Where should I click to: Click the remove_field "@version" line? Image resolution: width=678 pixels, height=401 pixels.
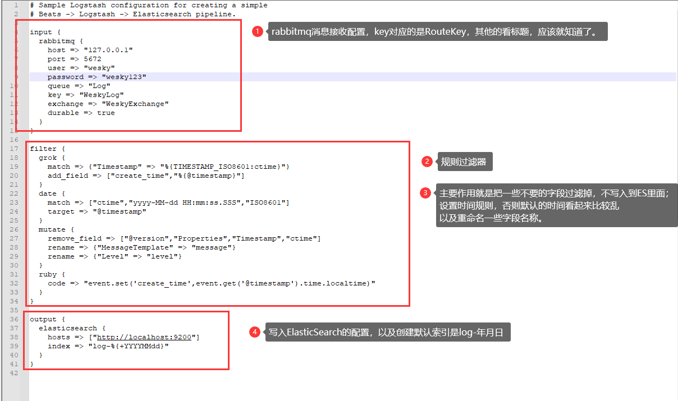point(184,238)
